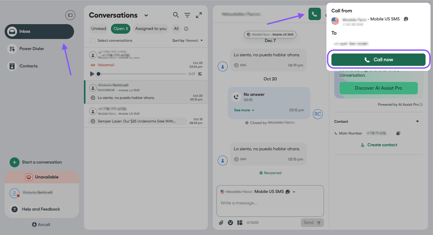Click the green phone call icon

pos(314,14)
